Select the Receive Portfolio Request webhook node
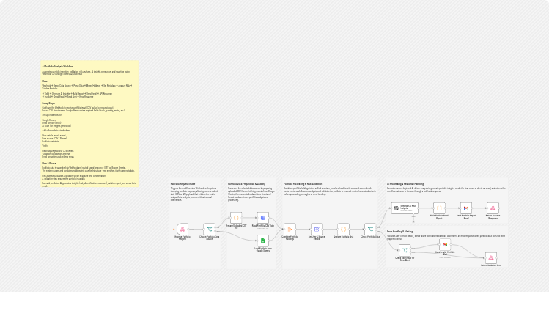 click(183, 229)
